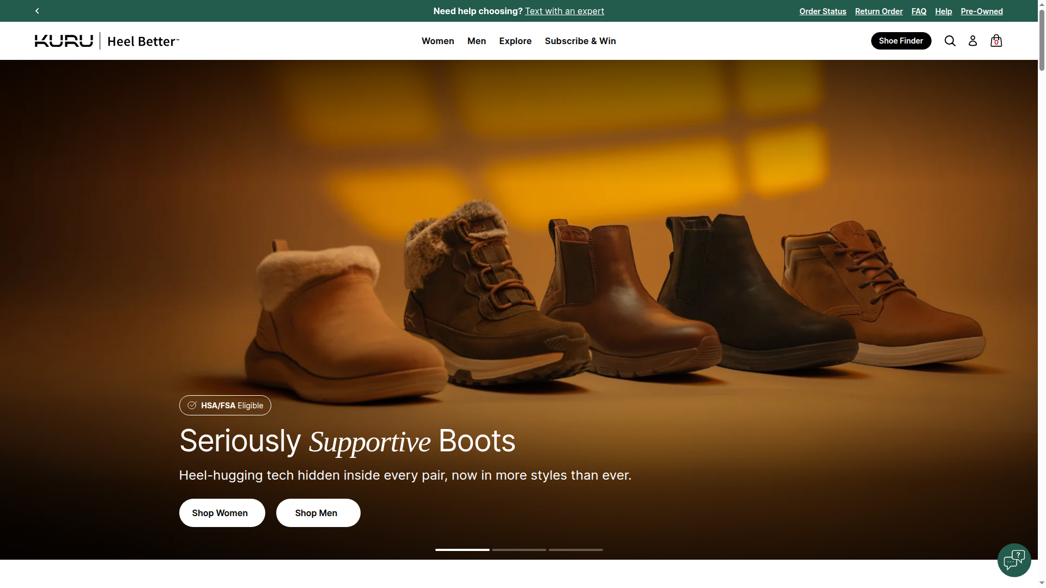Viewport: 1046px width, 588px height.
Task: Open the Text with an expert link
Action: pos(564,11)
